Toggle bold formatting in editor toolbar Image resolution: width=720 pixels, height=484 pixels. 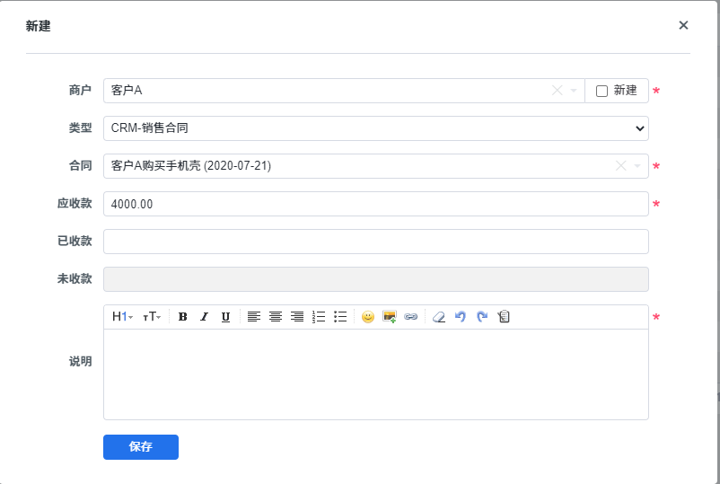(183, 317)
